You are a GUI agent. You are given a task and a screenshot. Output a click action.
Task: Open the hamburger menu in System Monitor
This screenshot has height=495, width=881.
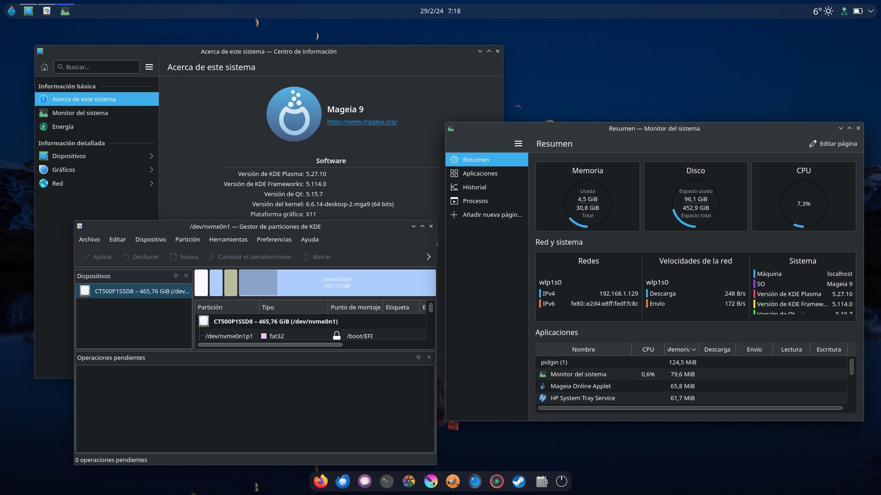pyautogui.click(x=519, y=143)
